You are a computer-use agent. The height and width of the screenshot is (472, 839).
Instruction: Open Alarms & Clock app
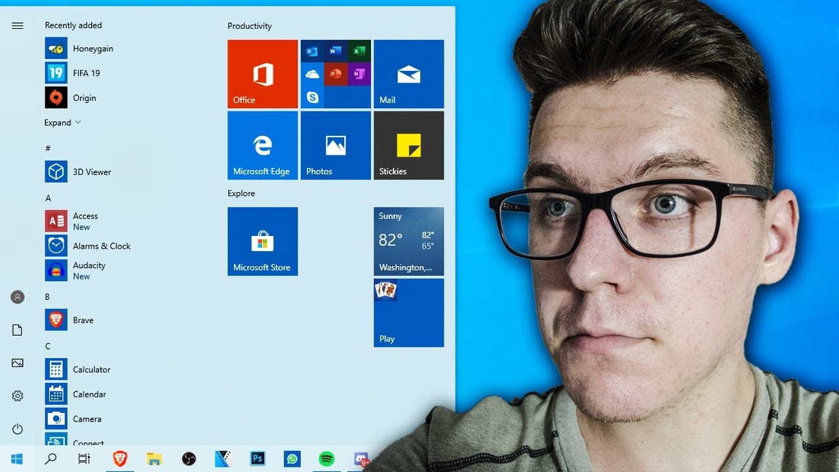(88, 246)
